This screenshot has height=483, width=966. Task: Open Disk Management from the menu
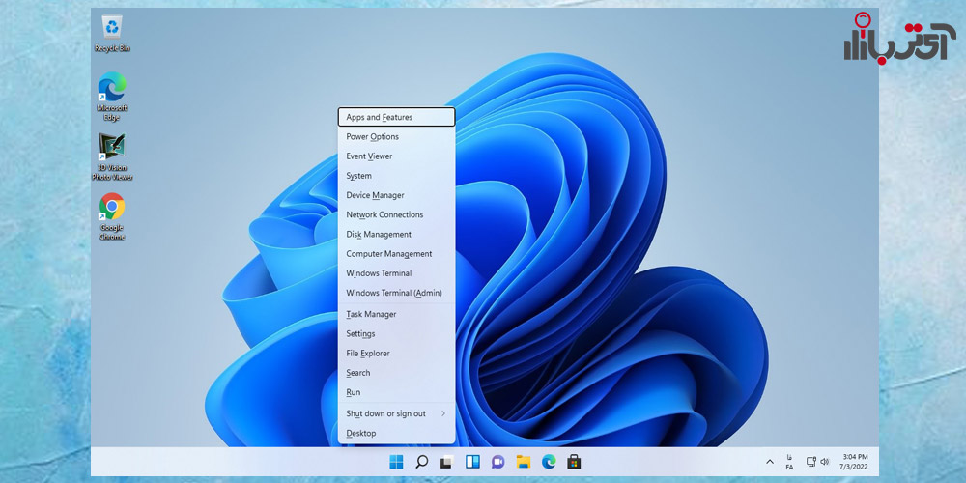(x=397, y=234)
